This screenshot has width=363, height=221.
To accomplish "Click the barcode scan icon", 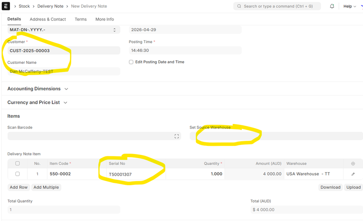I will click(177, 136).
